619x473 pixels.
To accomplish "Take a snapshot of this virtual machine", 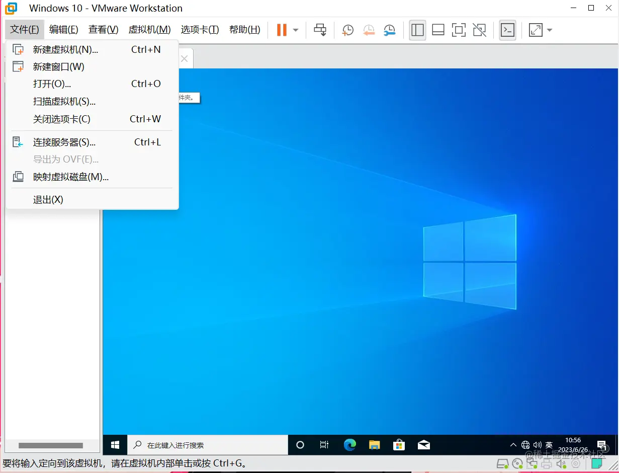I will 347,30.
